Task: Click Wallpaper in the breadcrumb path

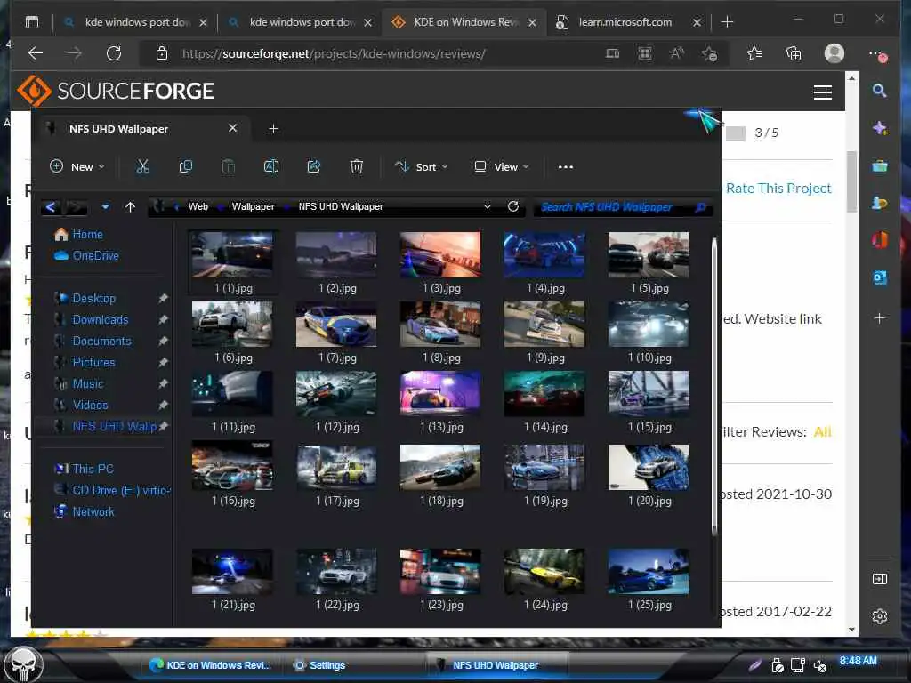Action: point(253,206)
